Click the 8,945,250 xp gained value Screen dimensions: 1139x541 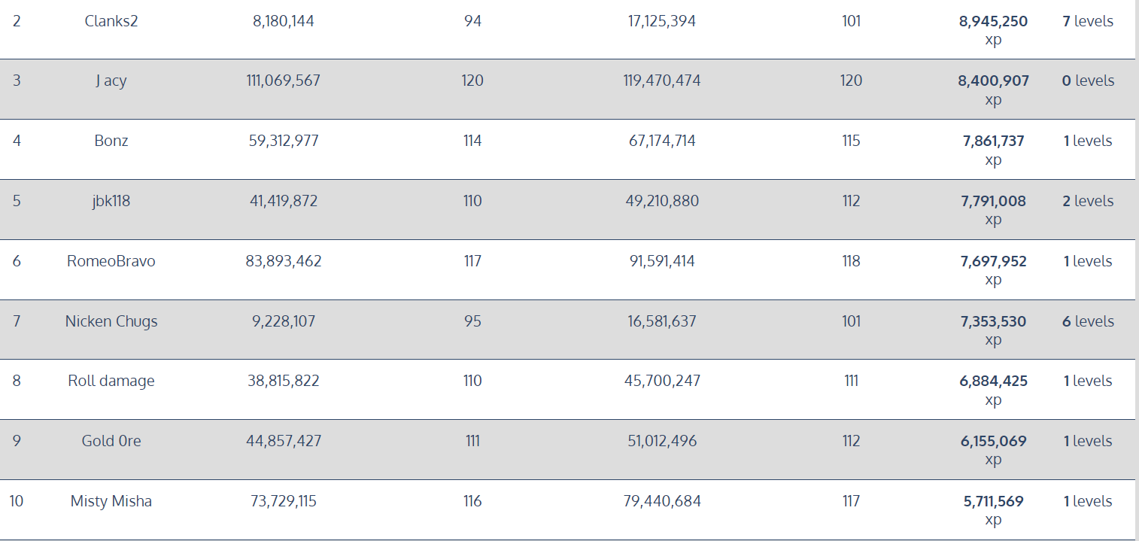993,22
